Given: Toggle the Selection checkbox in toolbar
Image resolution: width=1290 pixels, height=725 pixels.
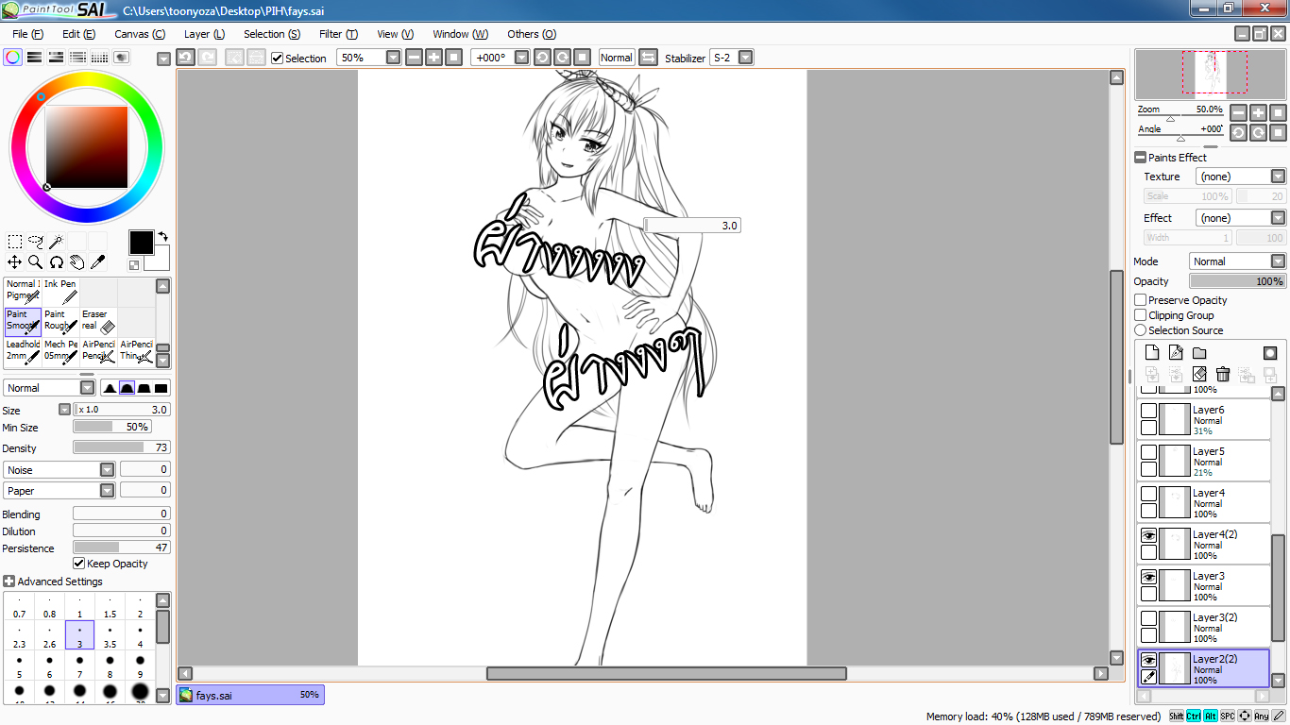Looking at the screenshot, I should pos(277,59).
